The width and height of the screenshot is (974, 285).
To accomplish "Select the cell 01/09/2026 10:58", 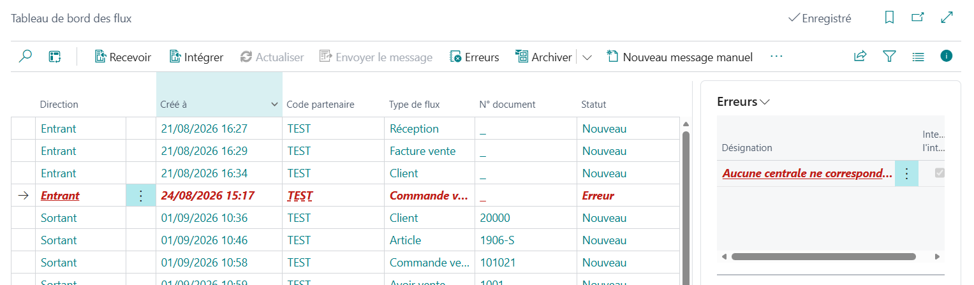I will tap(219, 263).
